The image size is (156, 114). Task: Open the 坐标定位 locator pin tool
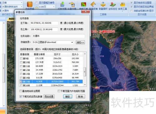[113, 4]
